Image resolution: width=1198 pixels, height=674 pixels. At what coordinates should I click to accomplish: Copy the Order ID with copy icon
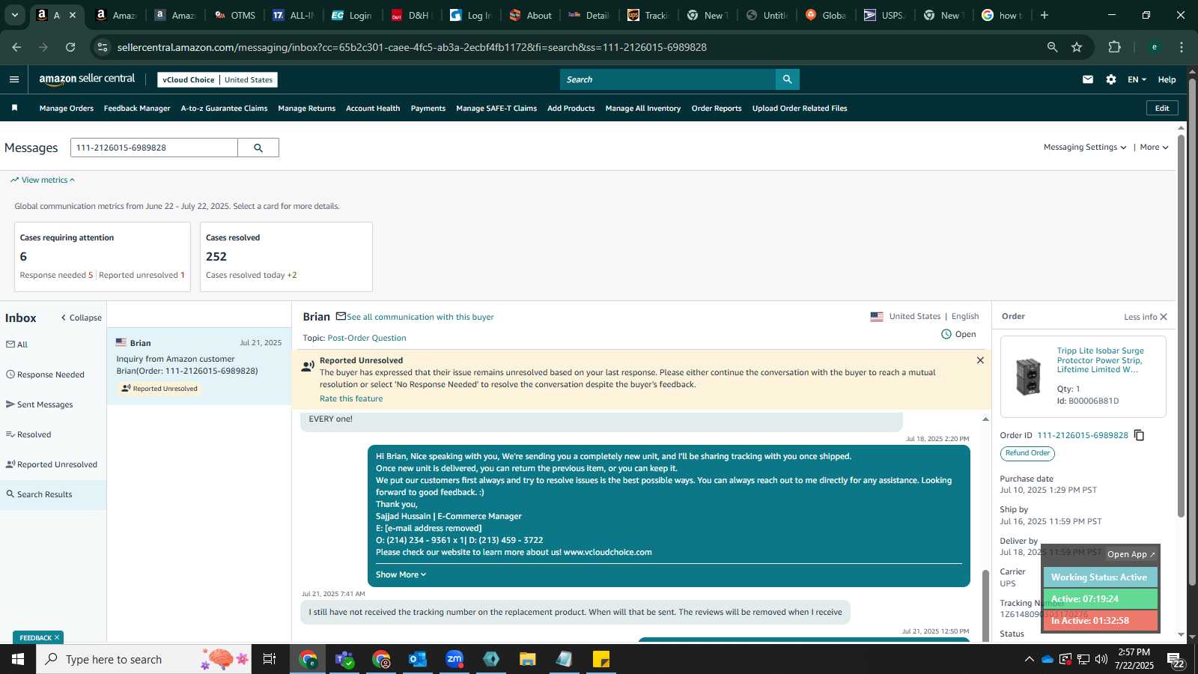click(x=1139, y=435)
